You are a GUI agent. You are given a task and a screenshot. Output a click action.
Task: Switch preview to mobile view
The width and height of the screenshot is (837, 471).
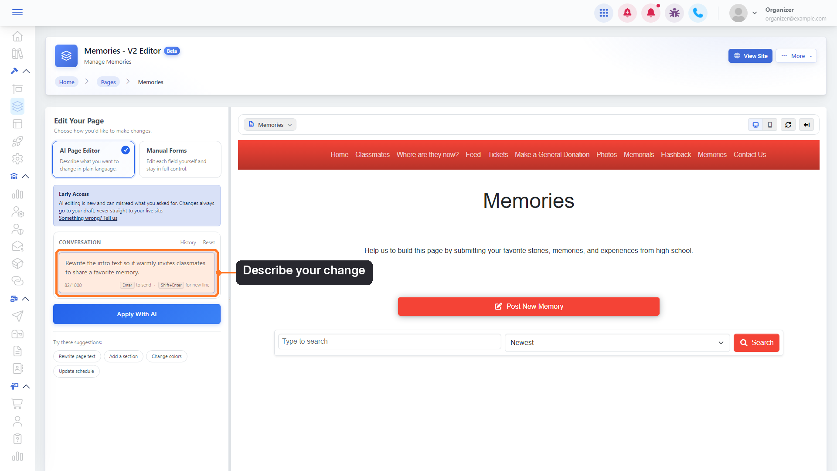[770, 125]
